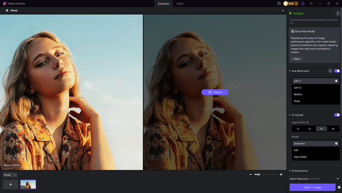Choose 4x upscale ratio
Screen dimensions: 342x193
coord(321,129)
